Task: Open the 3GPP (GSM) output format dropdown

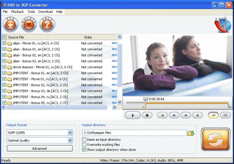Action: point(70,132)
